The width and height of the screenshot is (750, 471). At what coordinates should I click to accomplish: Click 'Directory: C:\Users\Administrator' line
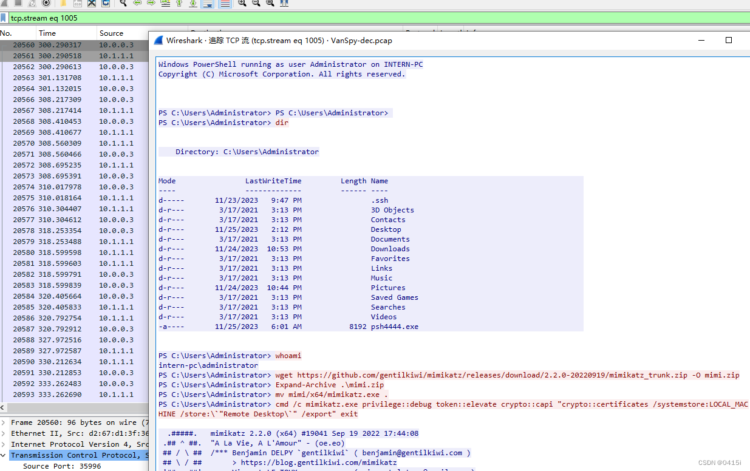(x=247, y=152)
